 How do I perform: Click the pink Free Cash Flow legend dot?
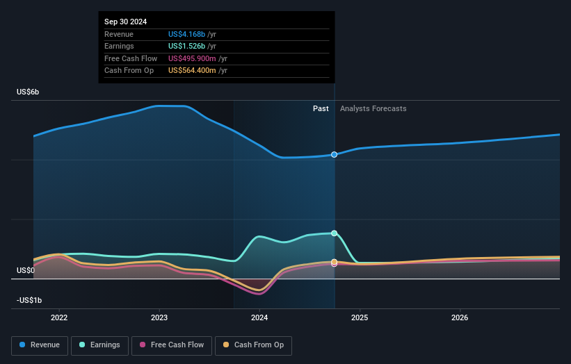(x=143, y=345)
